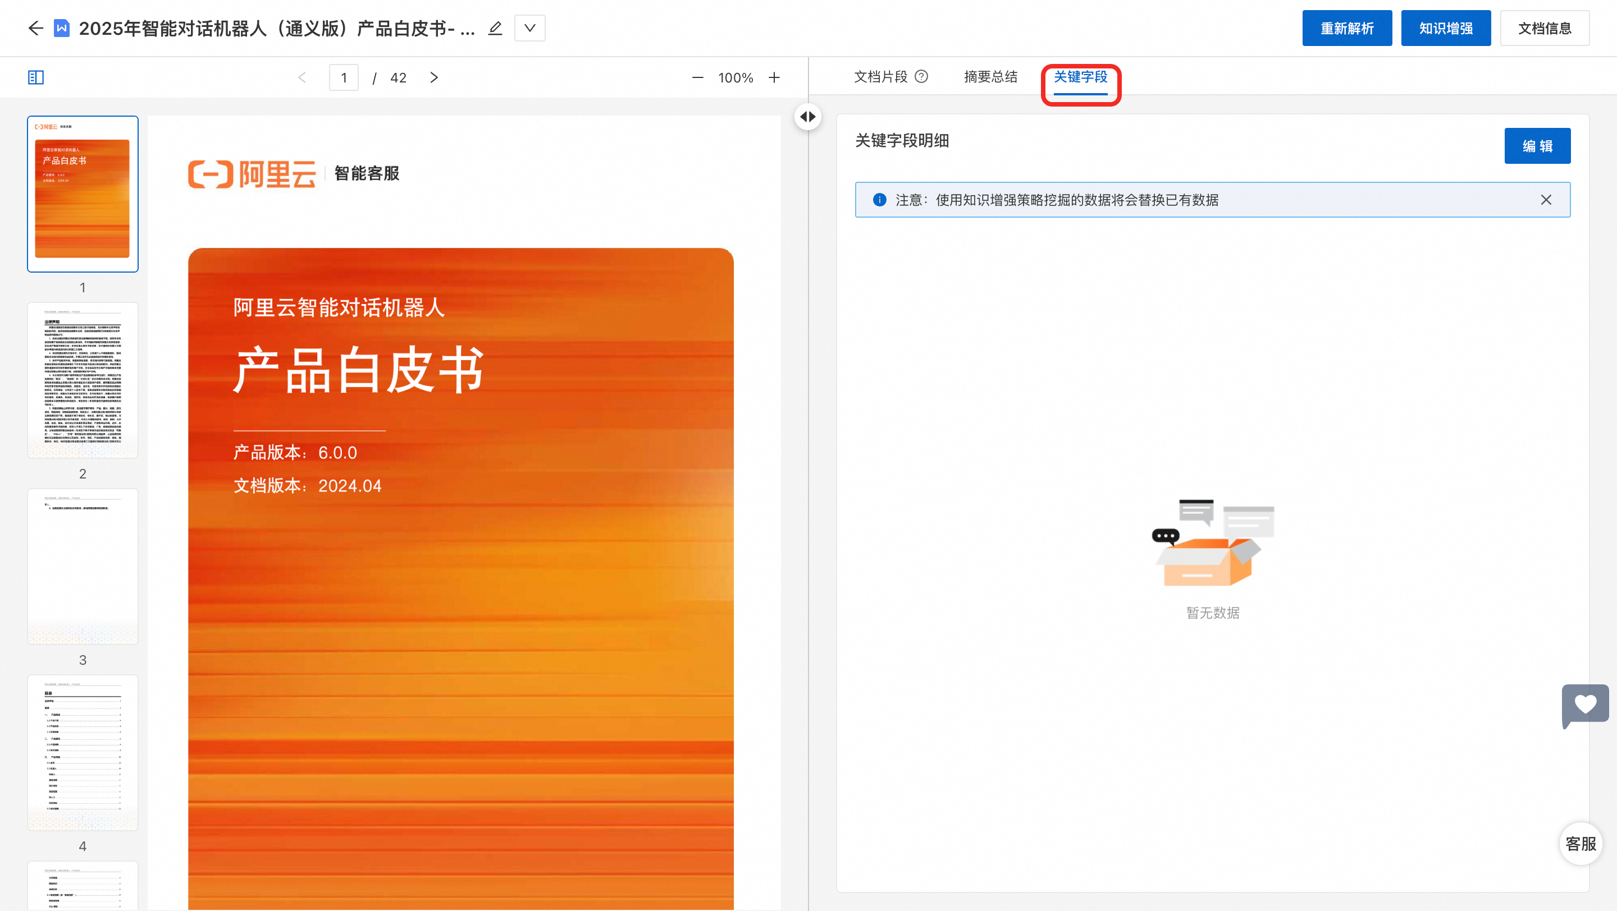Click the 重新解析 button
This screenshot has width=1617, height=911.
(1346, 28)
